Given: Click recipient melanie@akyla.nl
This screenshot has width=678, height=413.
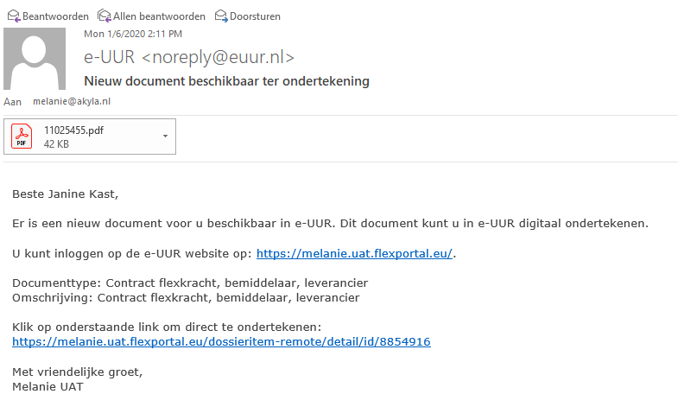Looking at the screenshot, I should (x=72, y=101).
